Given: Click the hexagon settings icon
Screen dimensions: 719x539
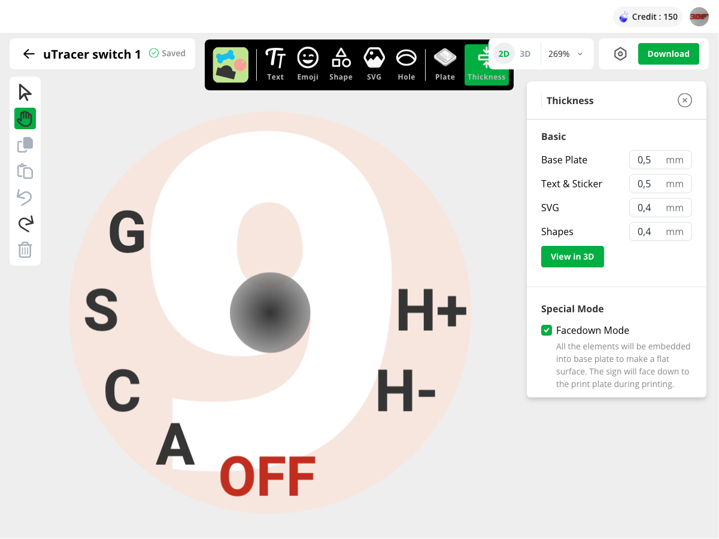Looking at the screenshot, I should pos(620,54).
